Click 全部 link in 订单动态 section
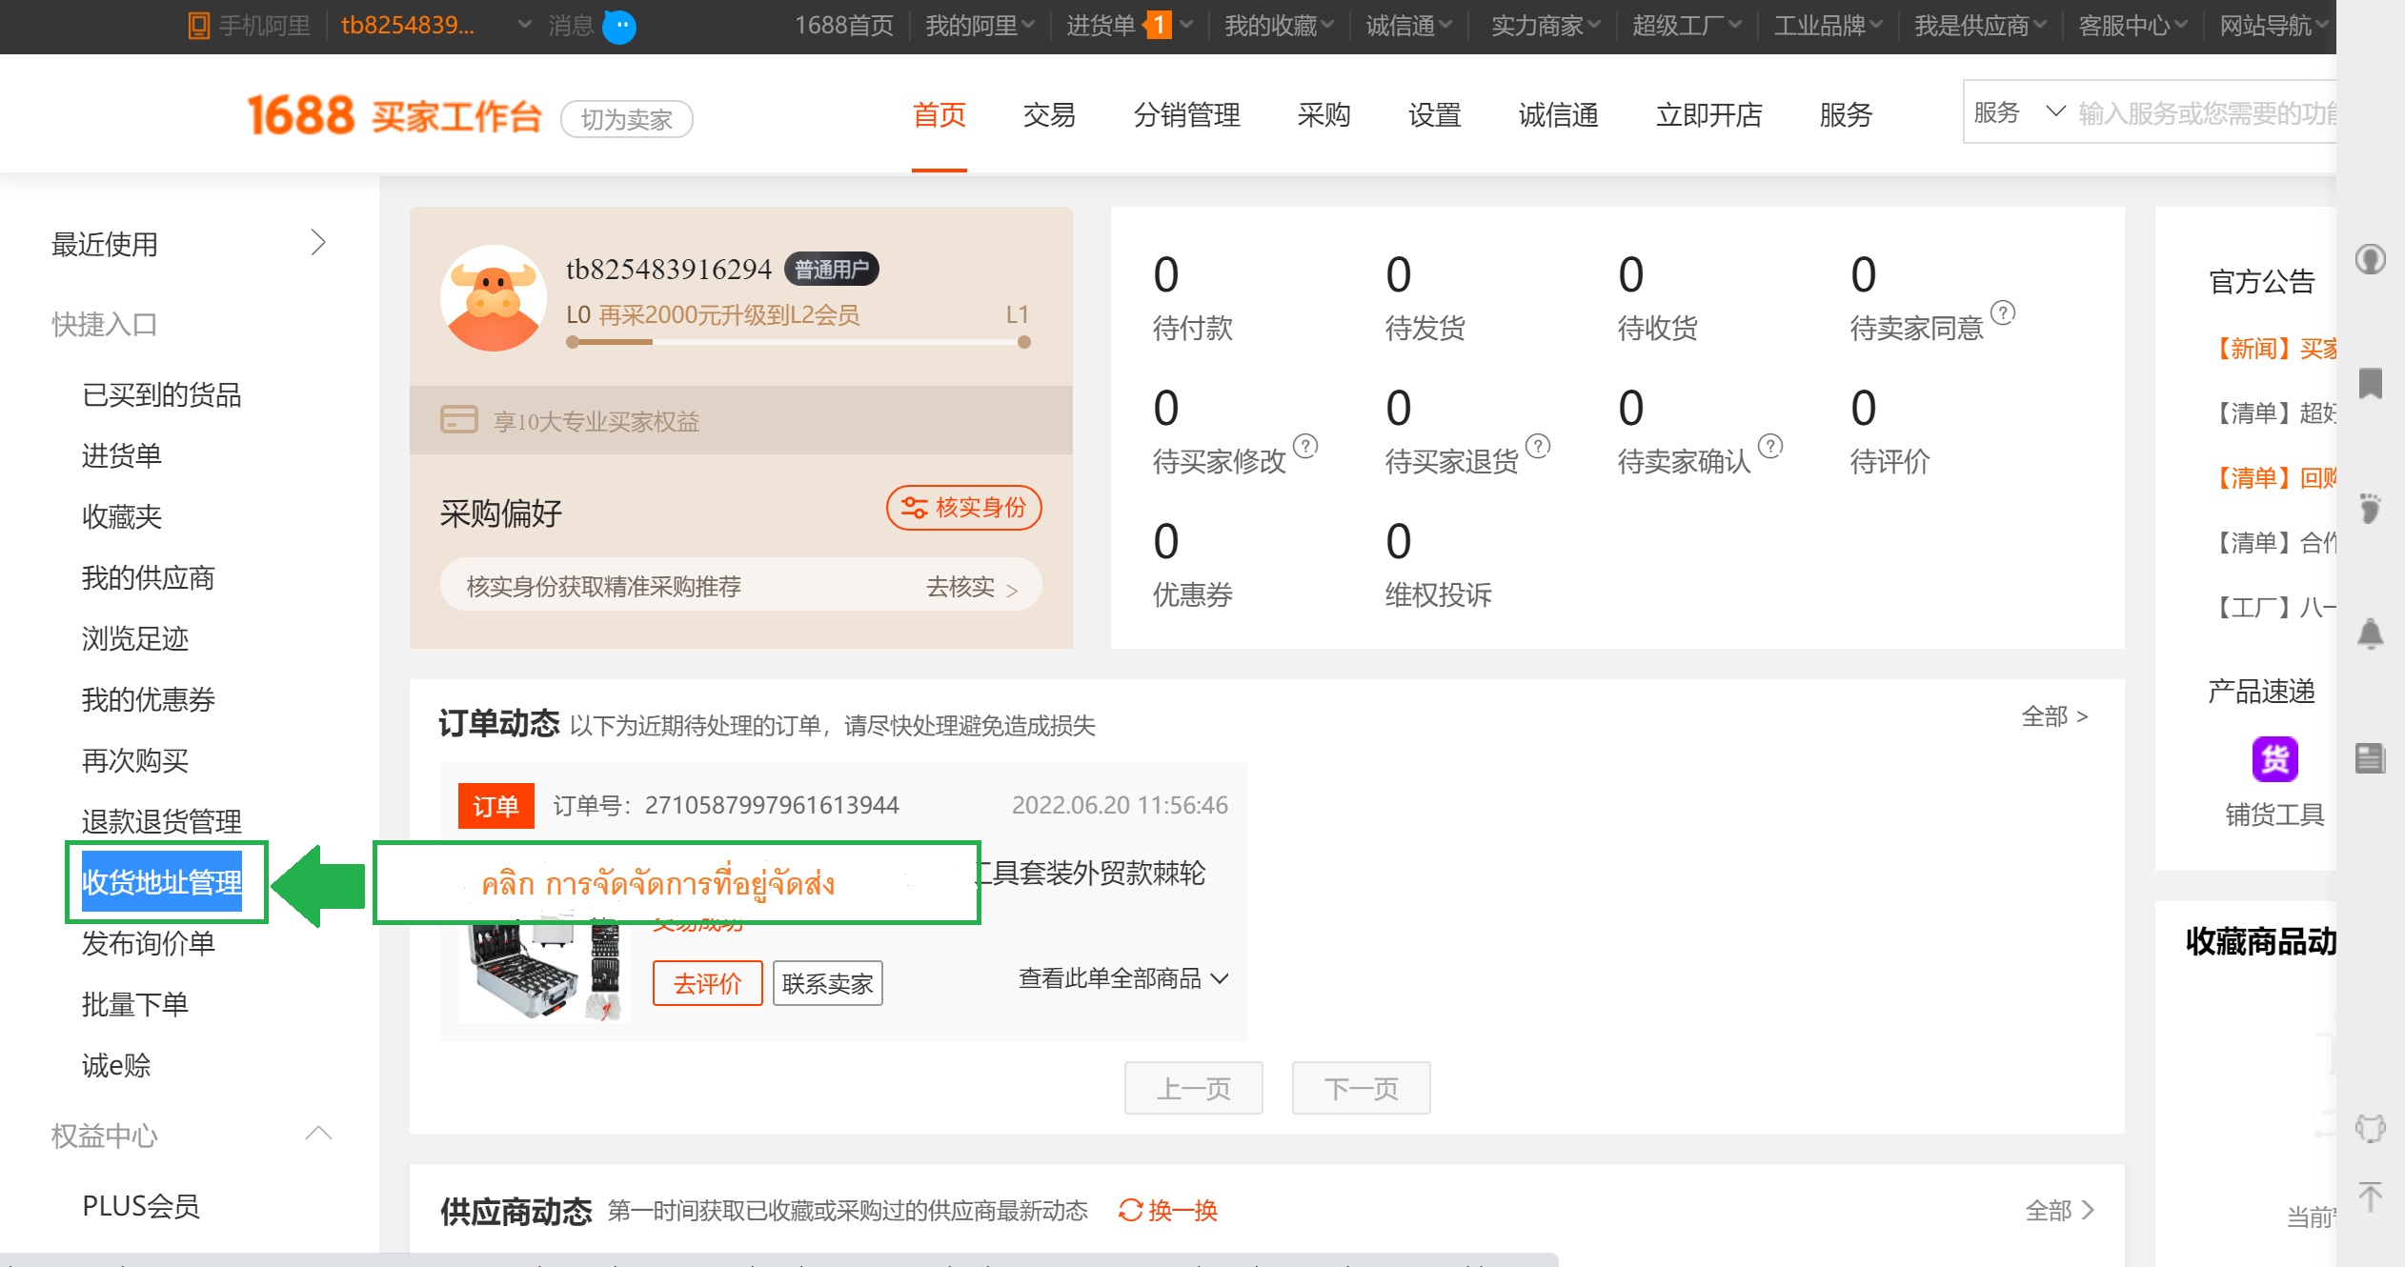Viewport: 2405px width, 1267px height. coord(2054,716)
